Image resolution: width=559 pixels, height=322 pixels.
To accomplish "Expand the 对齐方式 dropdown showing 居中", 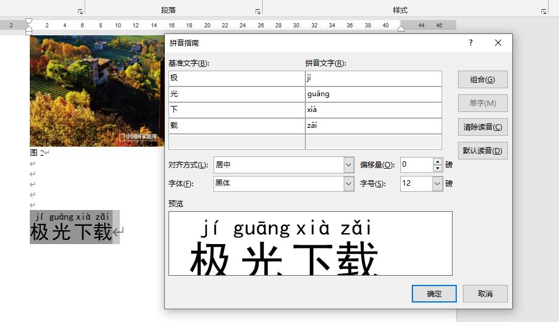I will pyautogui.click(x=349, y=165).
